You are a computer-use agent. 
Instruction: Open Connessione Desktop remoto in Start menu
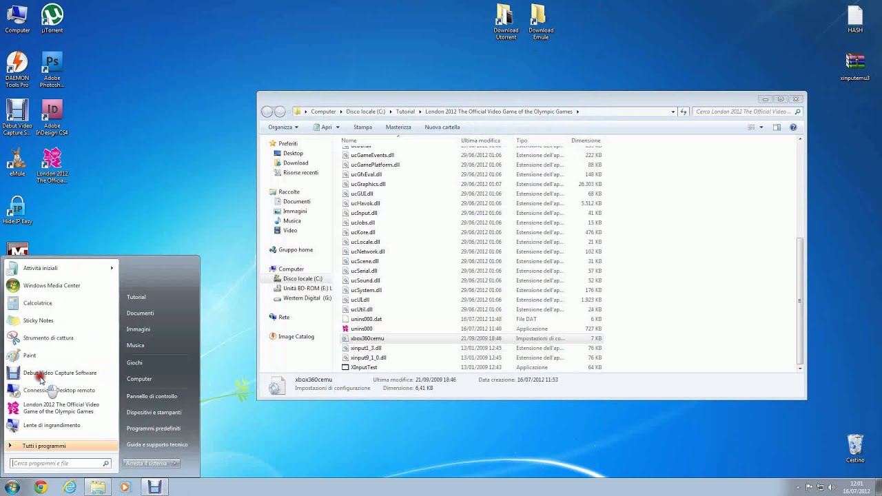pyautogui.click(x=61, y=390)
